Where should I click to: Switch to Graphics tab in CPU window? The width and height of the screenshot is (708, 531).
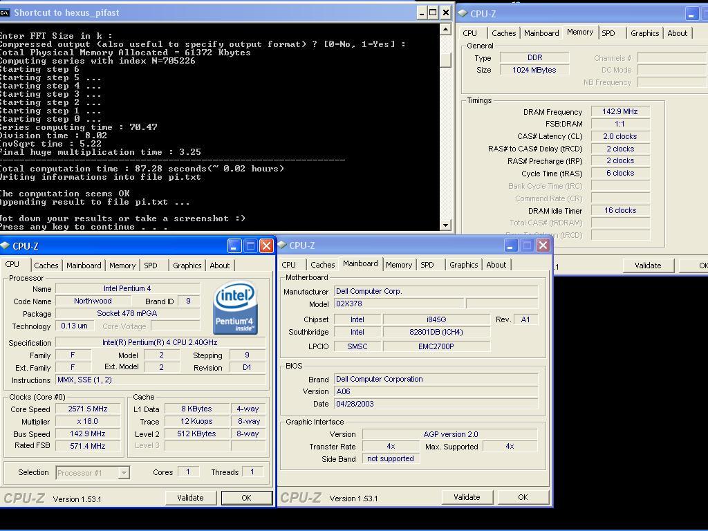point(187,265)
